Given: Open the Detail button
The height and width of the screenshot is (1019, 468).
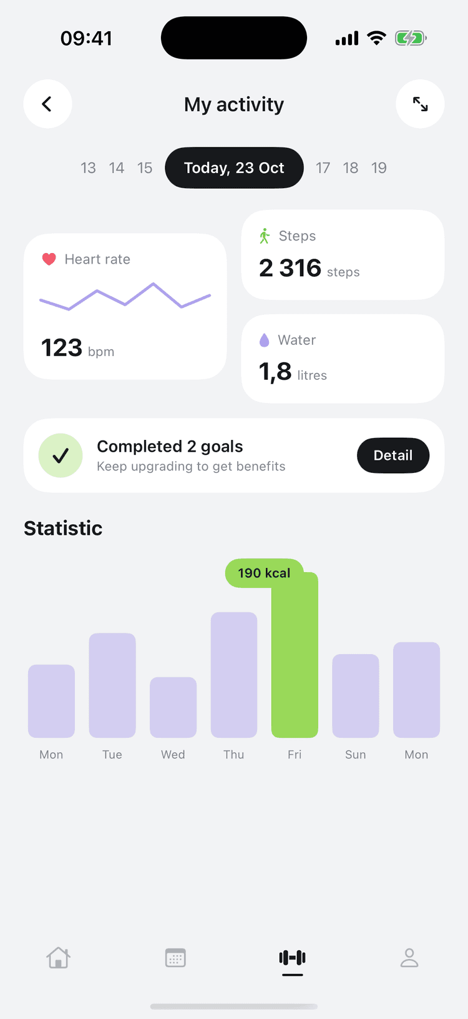Looking at the screenshot, I should 393,455.
